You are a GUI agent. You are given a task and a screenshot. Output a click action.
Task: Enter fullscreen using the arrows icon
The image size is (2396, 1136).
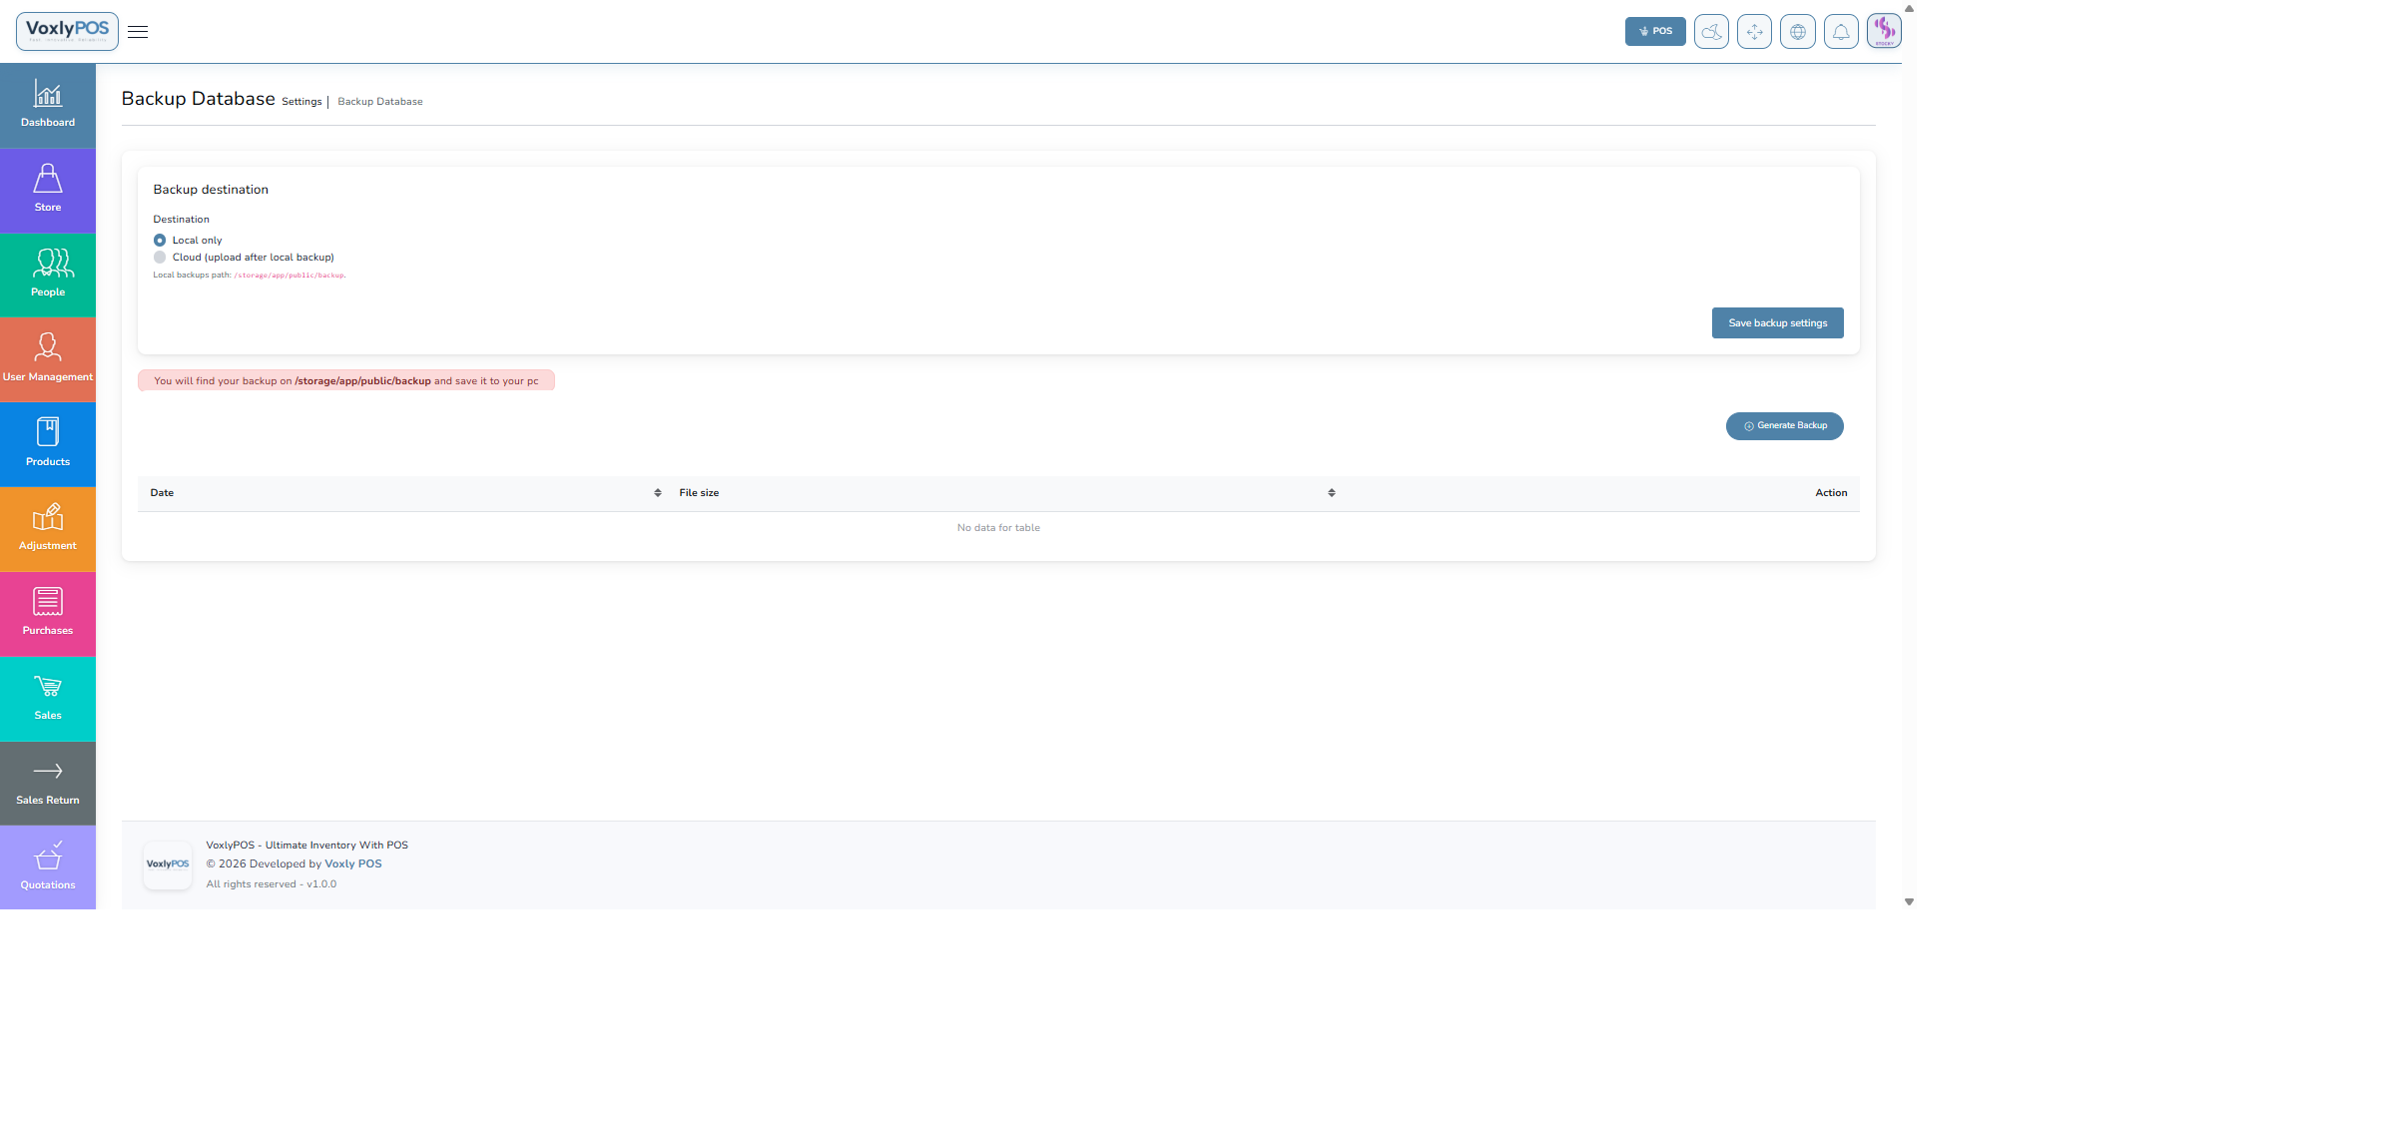coord(1754,32)
